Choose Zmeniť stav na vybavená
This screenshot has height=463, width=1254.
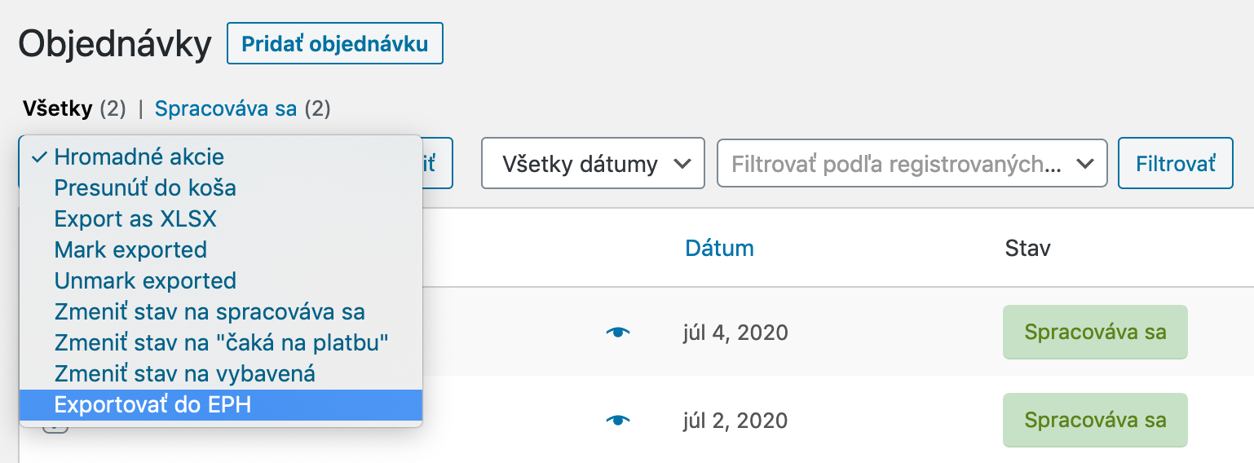(184, 373)
